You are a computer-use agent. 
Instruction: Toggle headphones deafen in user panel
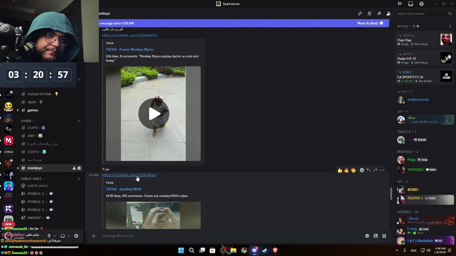[x=63, y=236]
